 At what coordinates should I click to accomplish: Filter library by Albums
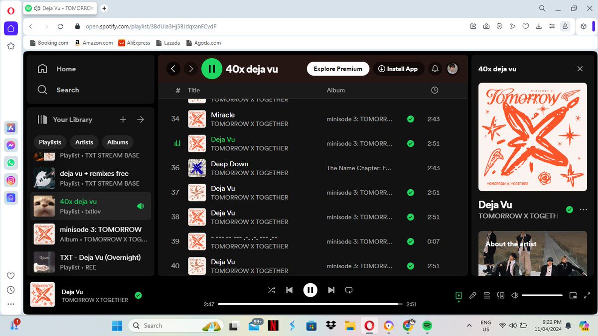tap(118, 142)
